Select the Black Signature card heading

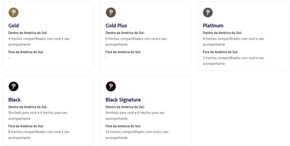tap(123, 100)
